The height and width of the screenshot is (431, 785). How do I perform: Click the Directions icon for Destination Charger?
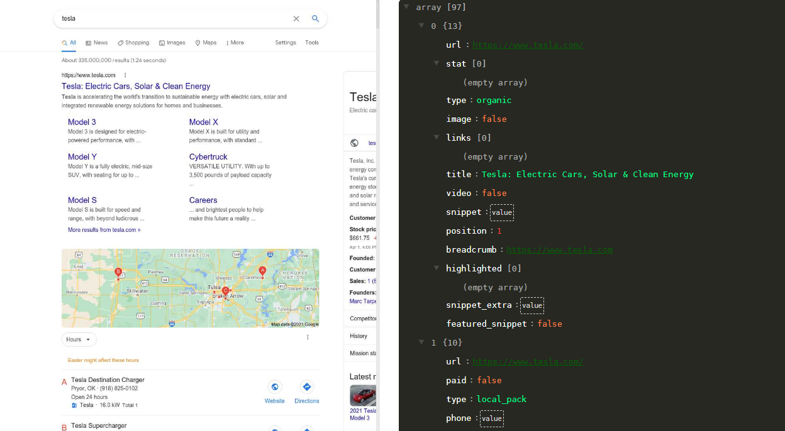pyautogui.click(x=306, y=387)
